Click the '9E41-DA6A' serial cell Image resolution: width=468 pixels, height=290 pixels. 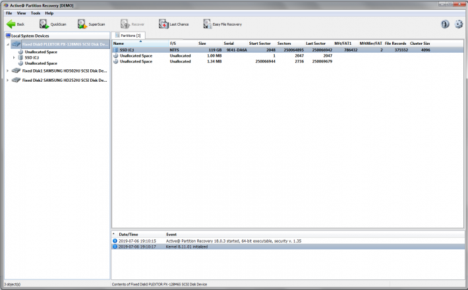tap(237, 50)
